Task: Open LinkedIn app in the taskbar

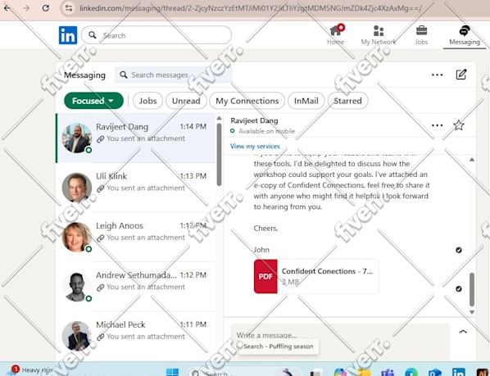Action: [x=458, y=372]
